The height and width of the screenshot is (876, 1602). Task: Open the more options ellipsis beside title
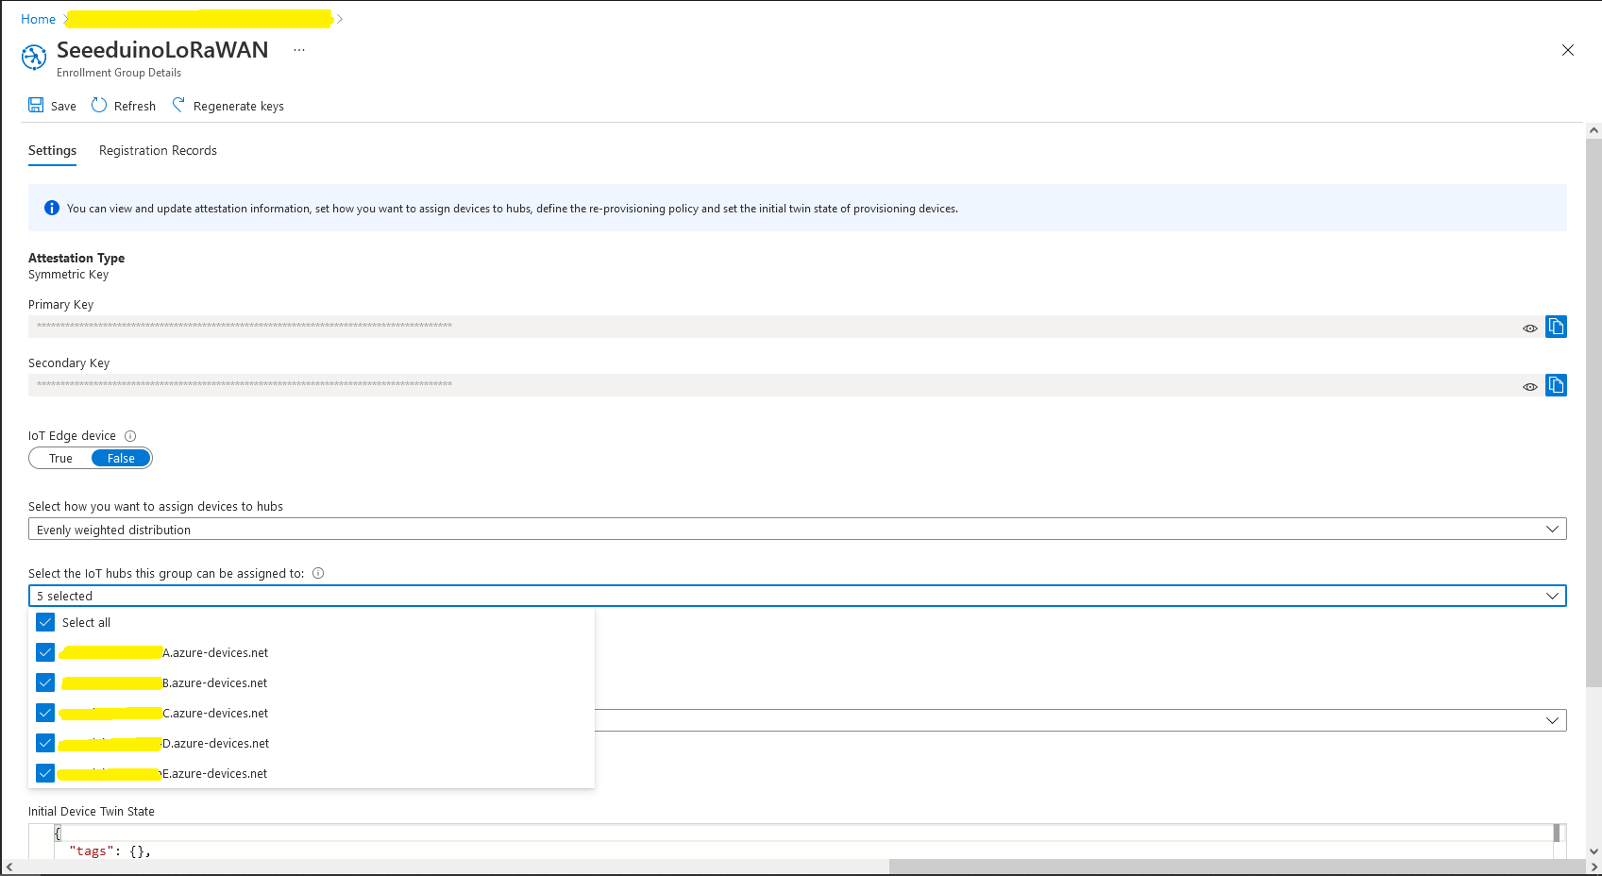tap(299, 50)
